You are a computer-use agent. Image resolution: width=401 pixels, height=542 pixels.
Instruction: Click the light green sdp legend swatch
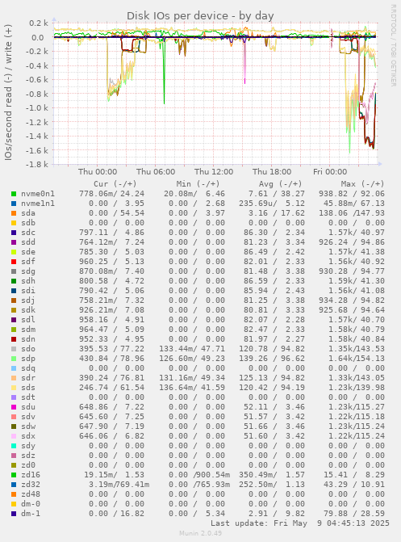point(14,359)
